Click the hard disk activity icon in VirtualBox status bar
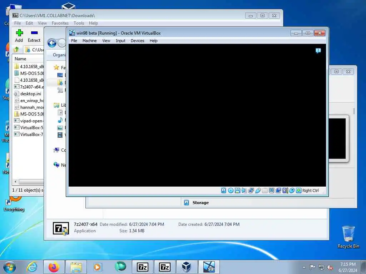This screenshot has width=366, height=274. click(224, 191)
